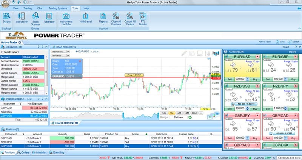The width and height of the screenshot is (302, 160).
Task: Open Instruments Portfolio
Action: click(x=66, y=19)
